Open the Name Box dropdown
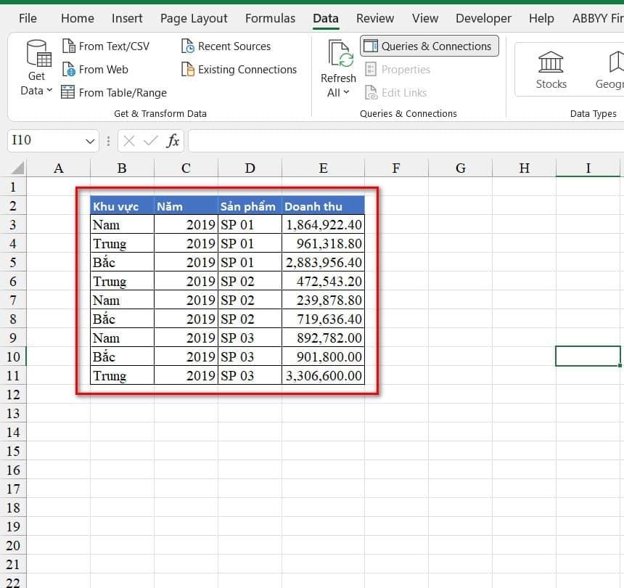 (91, 141)
